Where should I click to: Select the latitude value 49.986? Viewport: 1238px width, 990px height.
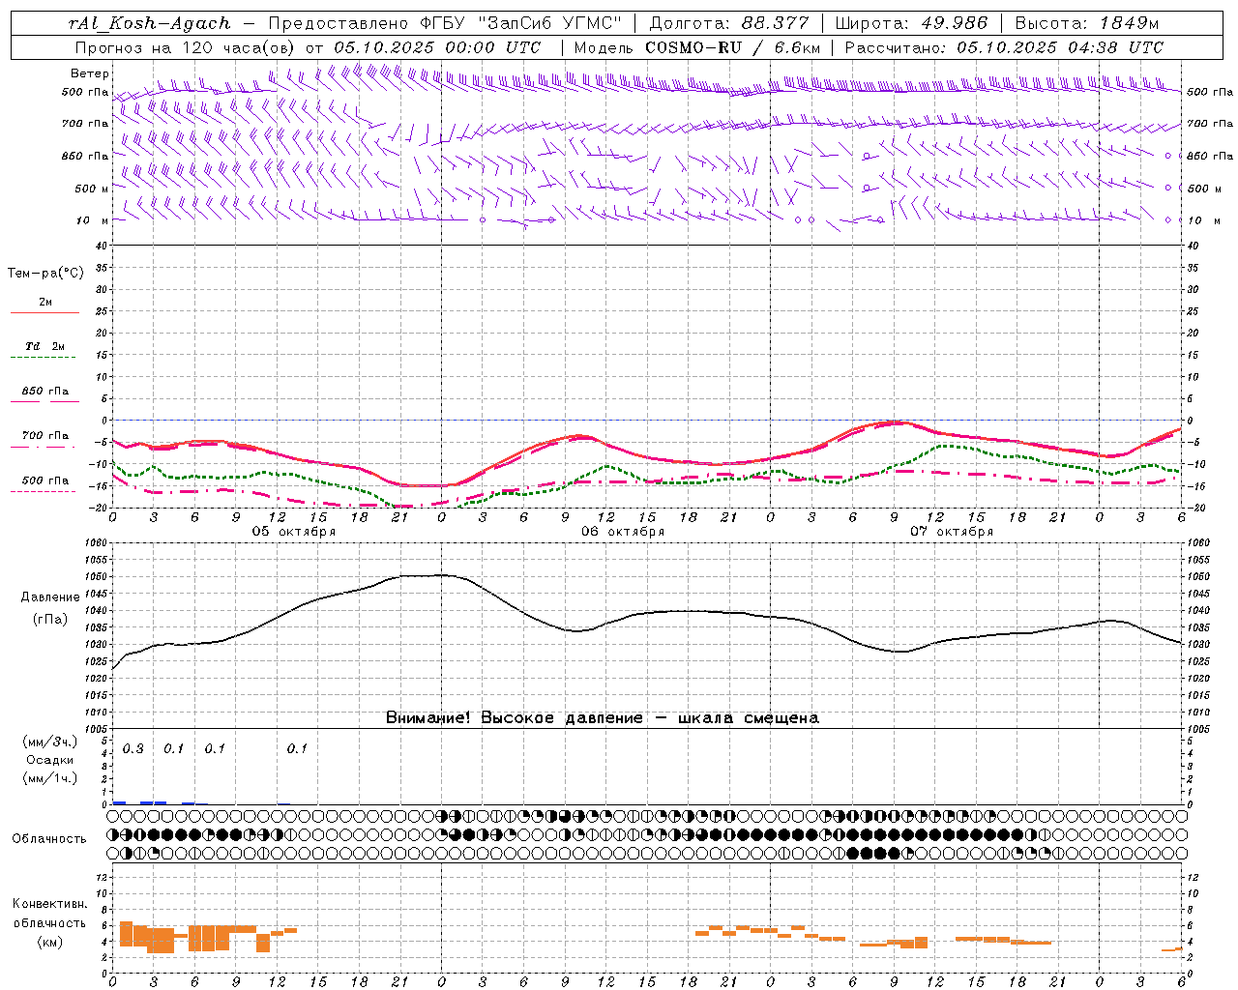coord(954,23)
